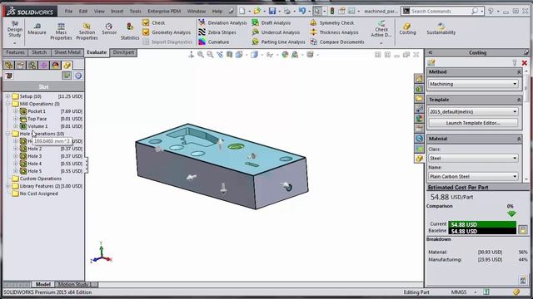Click Launch Template Editor button

point(473,123)
